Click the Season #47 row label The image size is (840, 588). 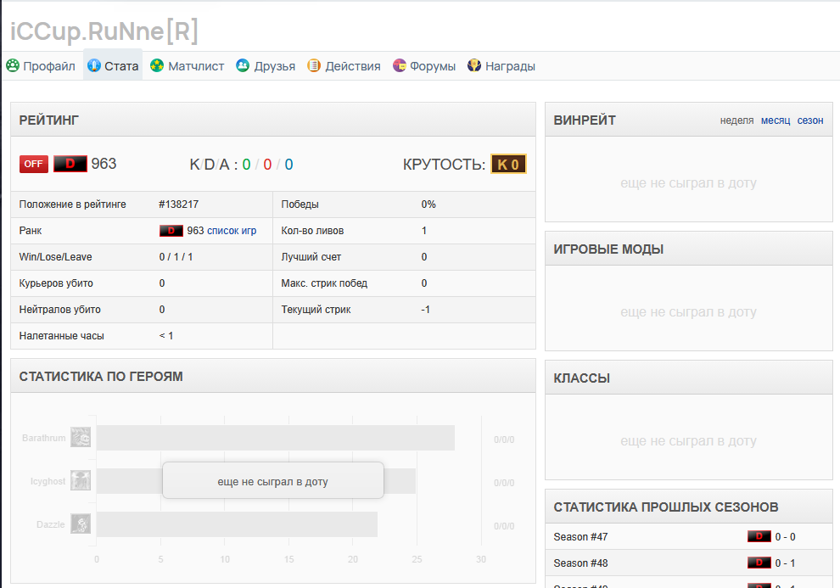coord(580,536)
